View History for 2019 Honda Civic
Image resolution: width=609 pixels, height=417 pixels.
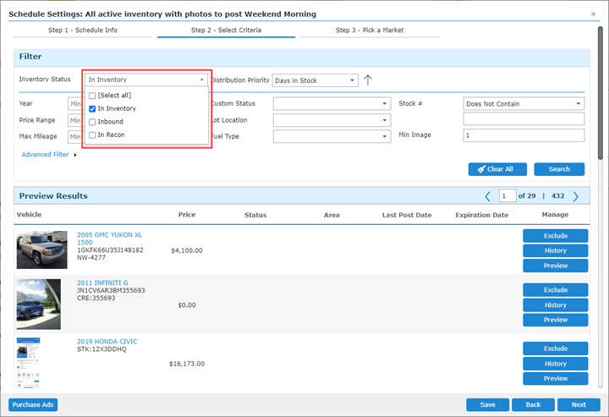pos(556,364)
